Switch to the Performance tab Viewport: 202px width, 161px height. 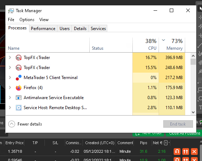pyautogui.click(x=43, y=29)
